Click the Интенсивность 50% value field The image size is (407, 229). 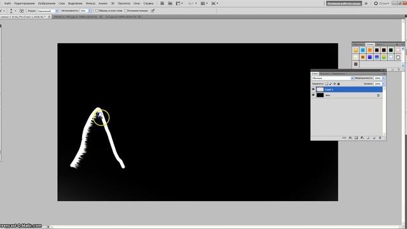(83, 11)
